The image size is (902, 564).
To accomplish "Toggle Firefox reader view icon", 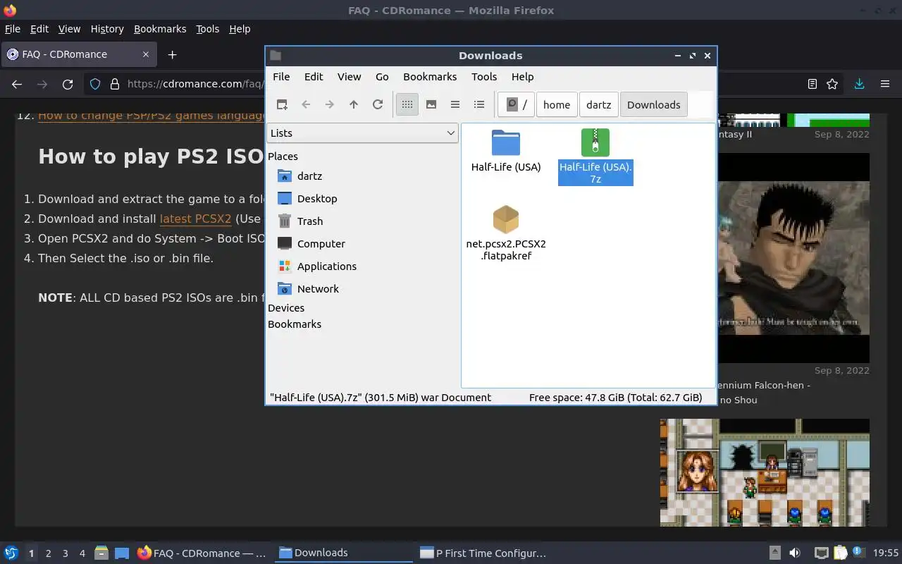I will tap(812, 84).
